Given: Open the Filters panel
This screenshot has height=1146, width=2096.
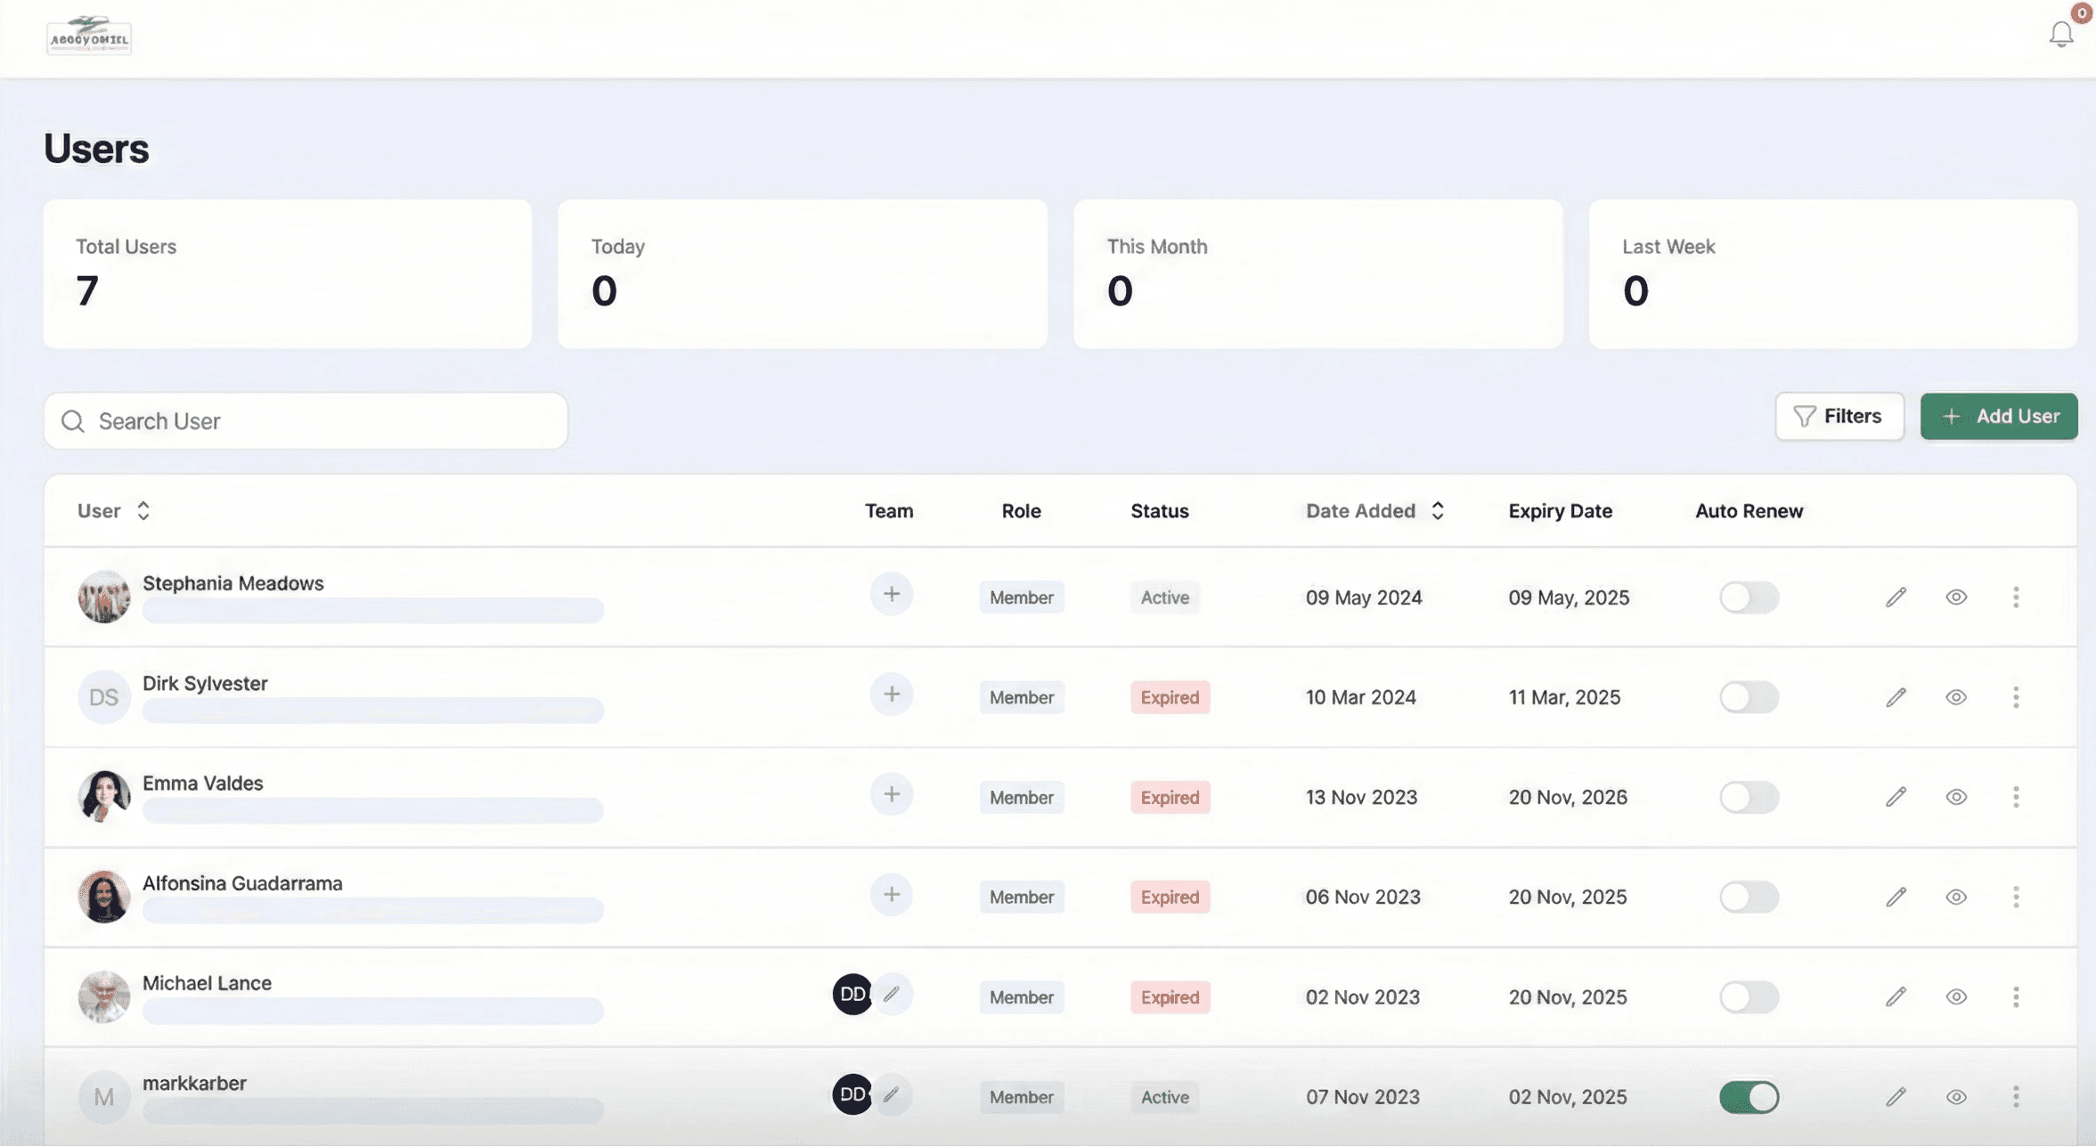Looking at the screenshot, I should (1839, 416).
